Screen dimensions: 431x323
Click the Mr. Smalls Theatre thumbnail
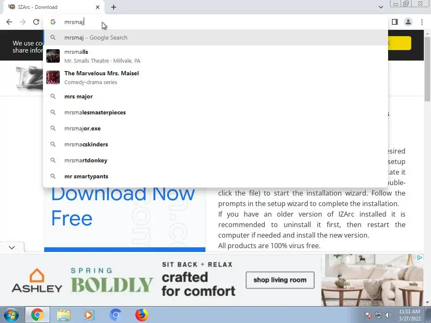pos(53,56)
